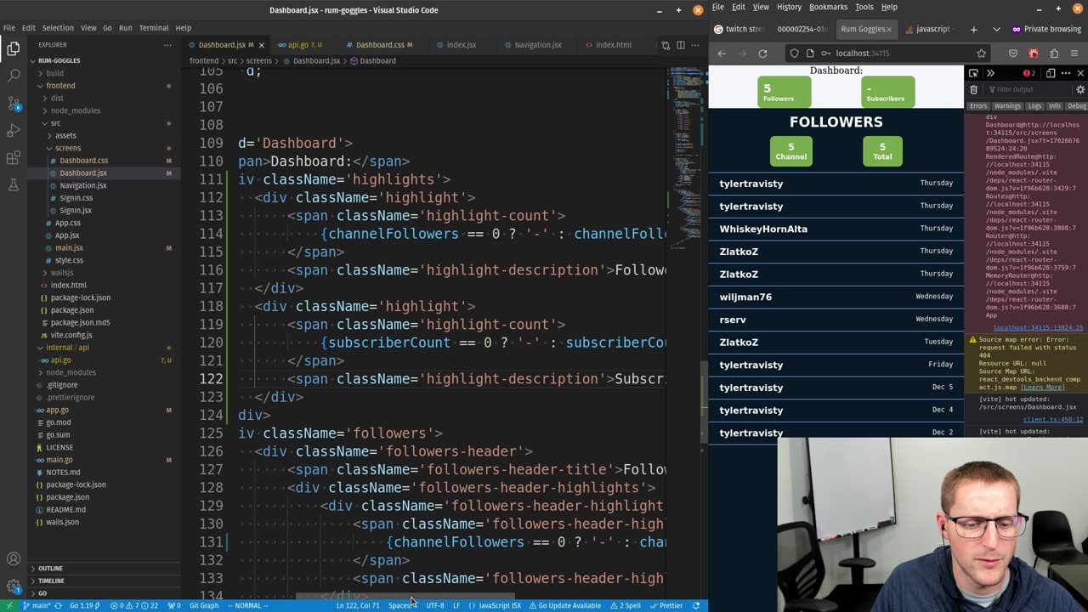This screenshot has height=612, width=1088.
Task: Click the JavaScript JSX language mode
Action: pos(495,605)
